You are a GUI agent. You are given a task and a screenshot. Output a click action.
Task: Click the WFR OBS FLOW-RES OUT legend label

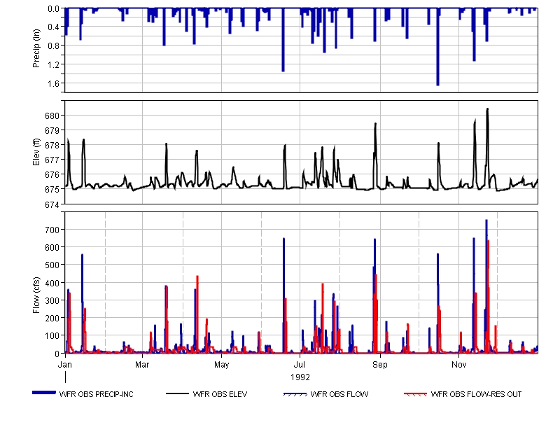coord(476,394)
